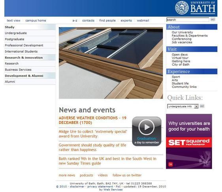Screen dimensions: 222x192
Task: Open City of Bath page
Action: pos(181,65)
